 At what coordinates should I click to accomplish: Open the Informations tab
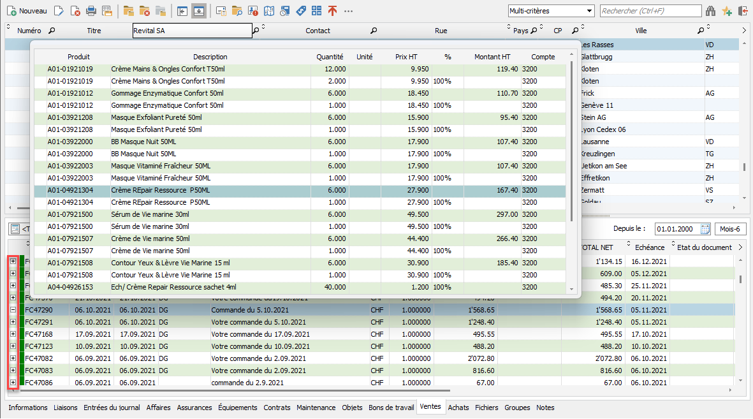click(28, 408)
